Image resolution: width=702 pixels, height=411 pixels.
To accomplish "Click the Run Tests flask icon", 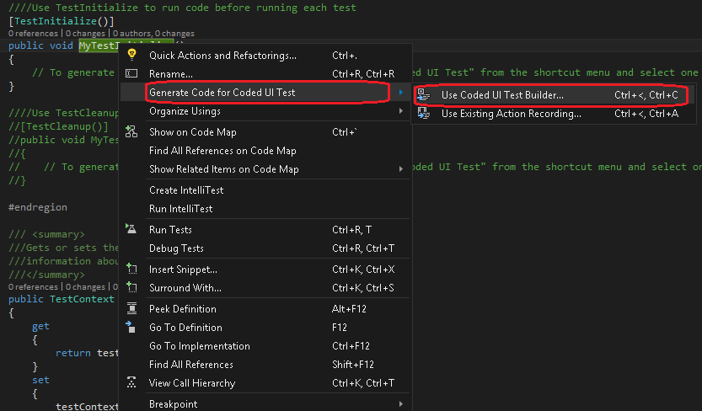I will point(131,229).
